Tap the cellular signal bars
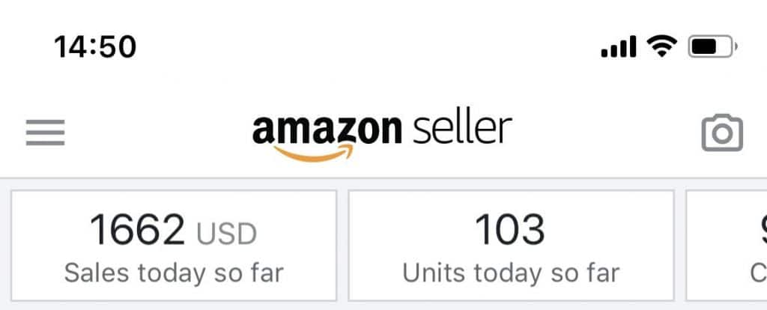Viewport: 767px width, 310px height. (619, 49)
